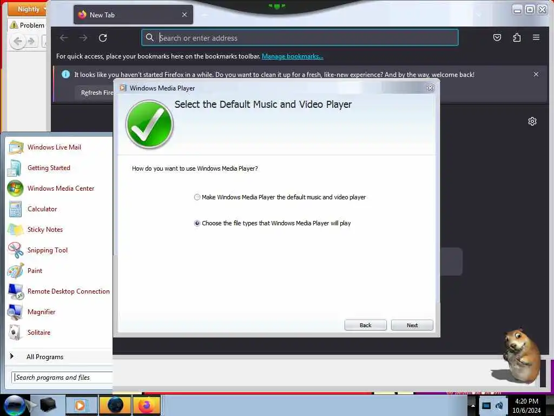Viewport: 554px width, 416px height.
Task: Click the Solitaire cards icon
Action: [15, 333]
